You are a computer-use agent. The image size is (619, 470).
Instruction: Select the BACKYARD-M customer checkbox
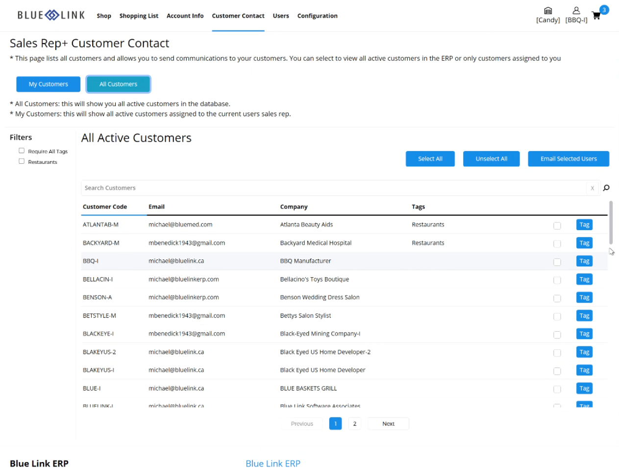[x=557, y=244]
